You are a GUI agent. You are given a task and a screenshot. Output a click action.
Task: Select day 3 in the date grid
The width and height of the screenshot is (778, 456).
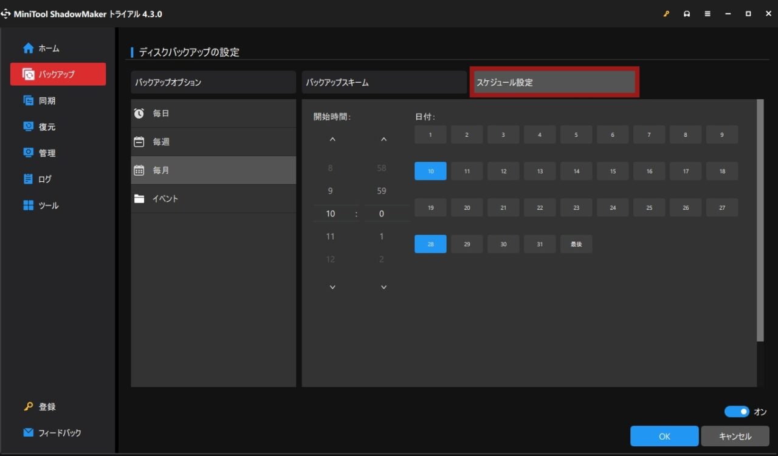(x=503, y=134)
